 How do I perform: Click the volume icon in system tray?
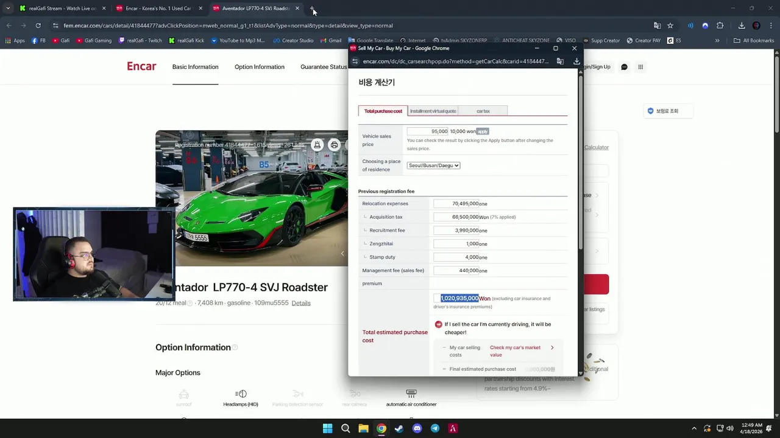pyautogui.click(x=731, y=428)
